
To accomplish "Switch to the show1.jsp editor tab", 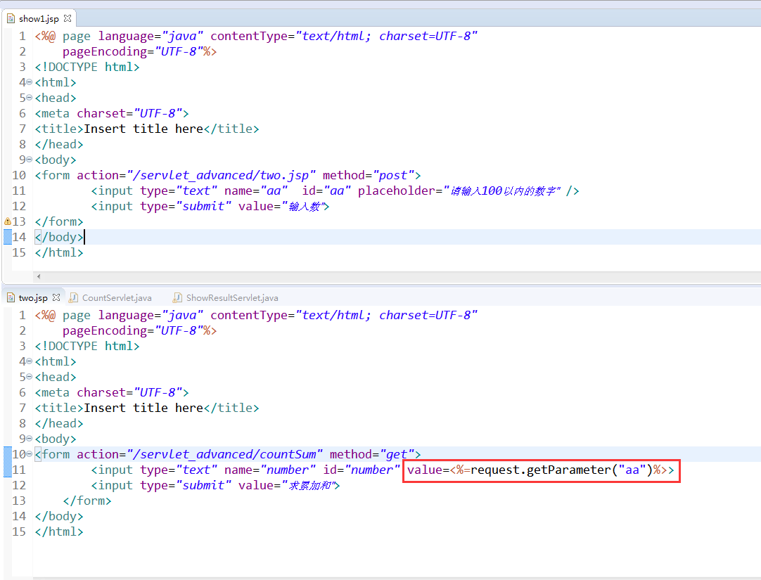I will [x=39, y=18].
